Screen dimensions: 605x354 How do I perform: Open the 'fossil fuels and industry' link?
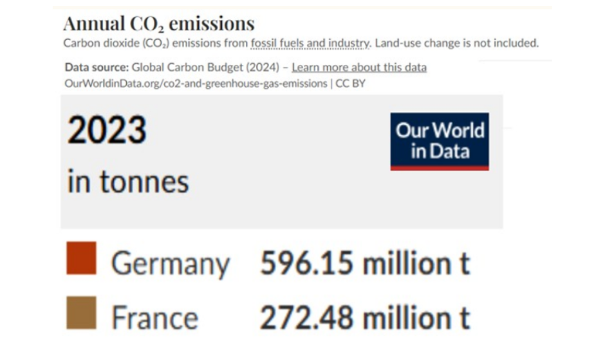click(310, 43)
